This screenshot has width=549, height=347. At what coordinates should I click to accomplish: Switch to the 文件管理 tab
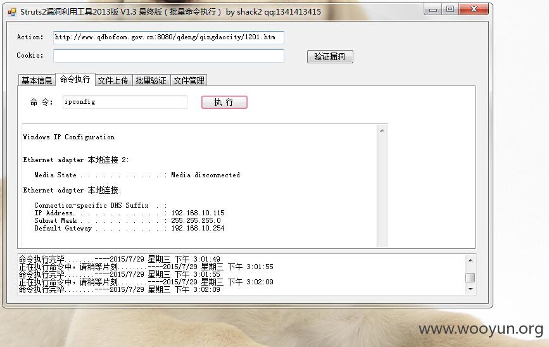[x=189, y=80]
